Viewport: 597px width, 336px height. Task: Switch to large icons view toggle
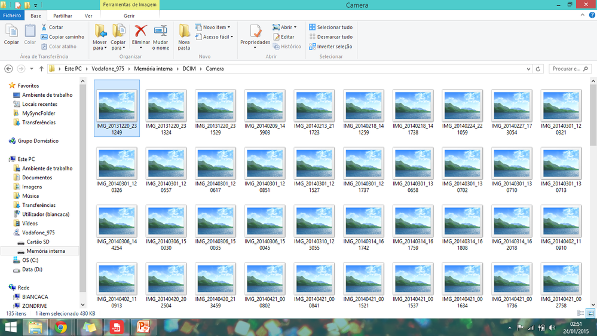tap(590, 313)
